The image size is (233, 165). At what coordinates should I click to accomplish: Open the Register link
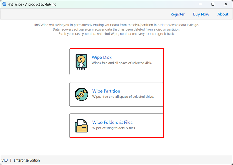point(178,14)
